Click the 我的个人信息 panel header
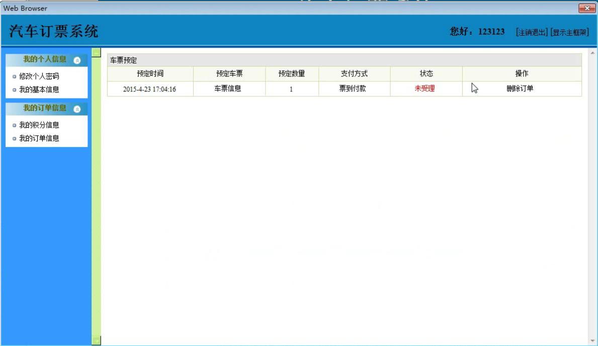Screen dimensions: 598x346 pos(47,60)
